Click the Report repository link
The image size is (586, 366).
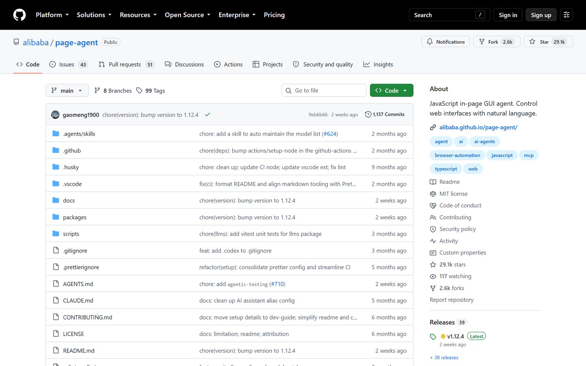point(452,300)
